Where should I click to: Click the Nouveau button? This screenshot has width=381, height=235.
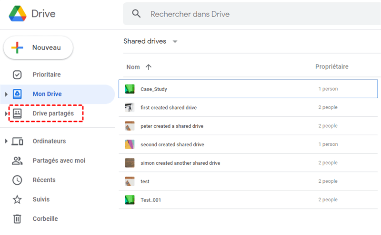[39, 47]
